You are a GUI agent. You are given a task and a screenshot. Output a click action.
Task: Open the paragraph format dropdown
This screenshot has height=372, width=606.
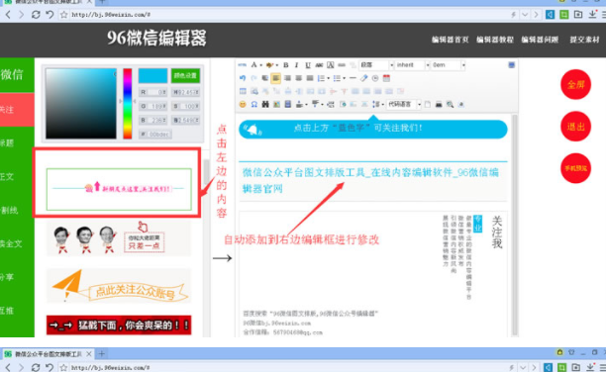[x=376, y=65]
